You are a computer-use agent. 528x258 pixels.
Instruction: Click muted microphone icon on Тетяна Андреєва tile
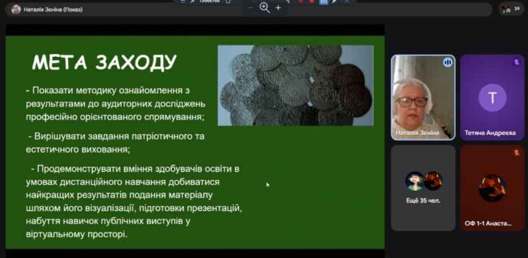516,62
